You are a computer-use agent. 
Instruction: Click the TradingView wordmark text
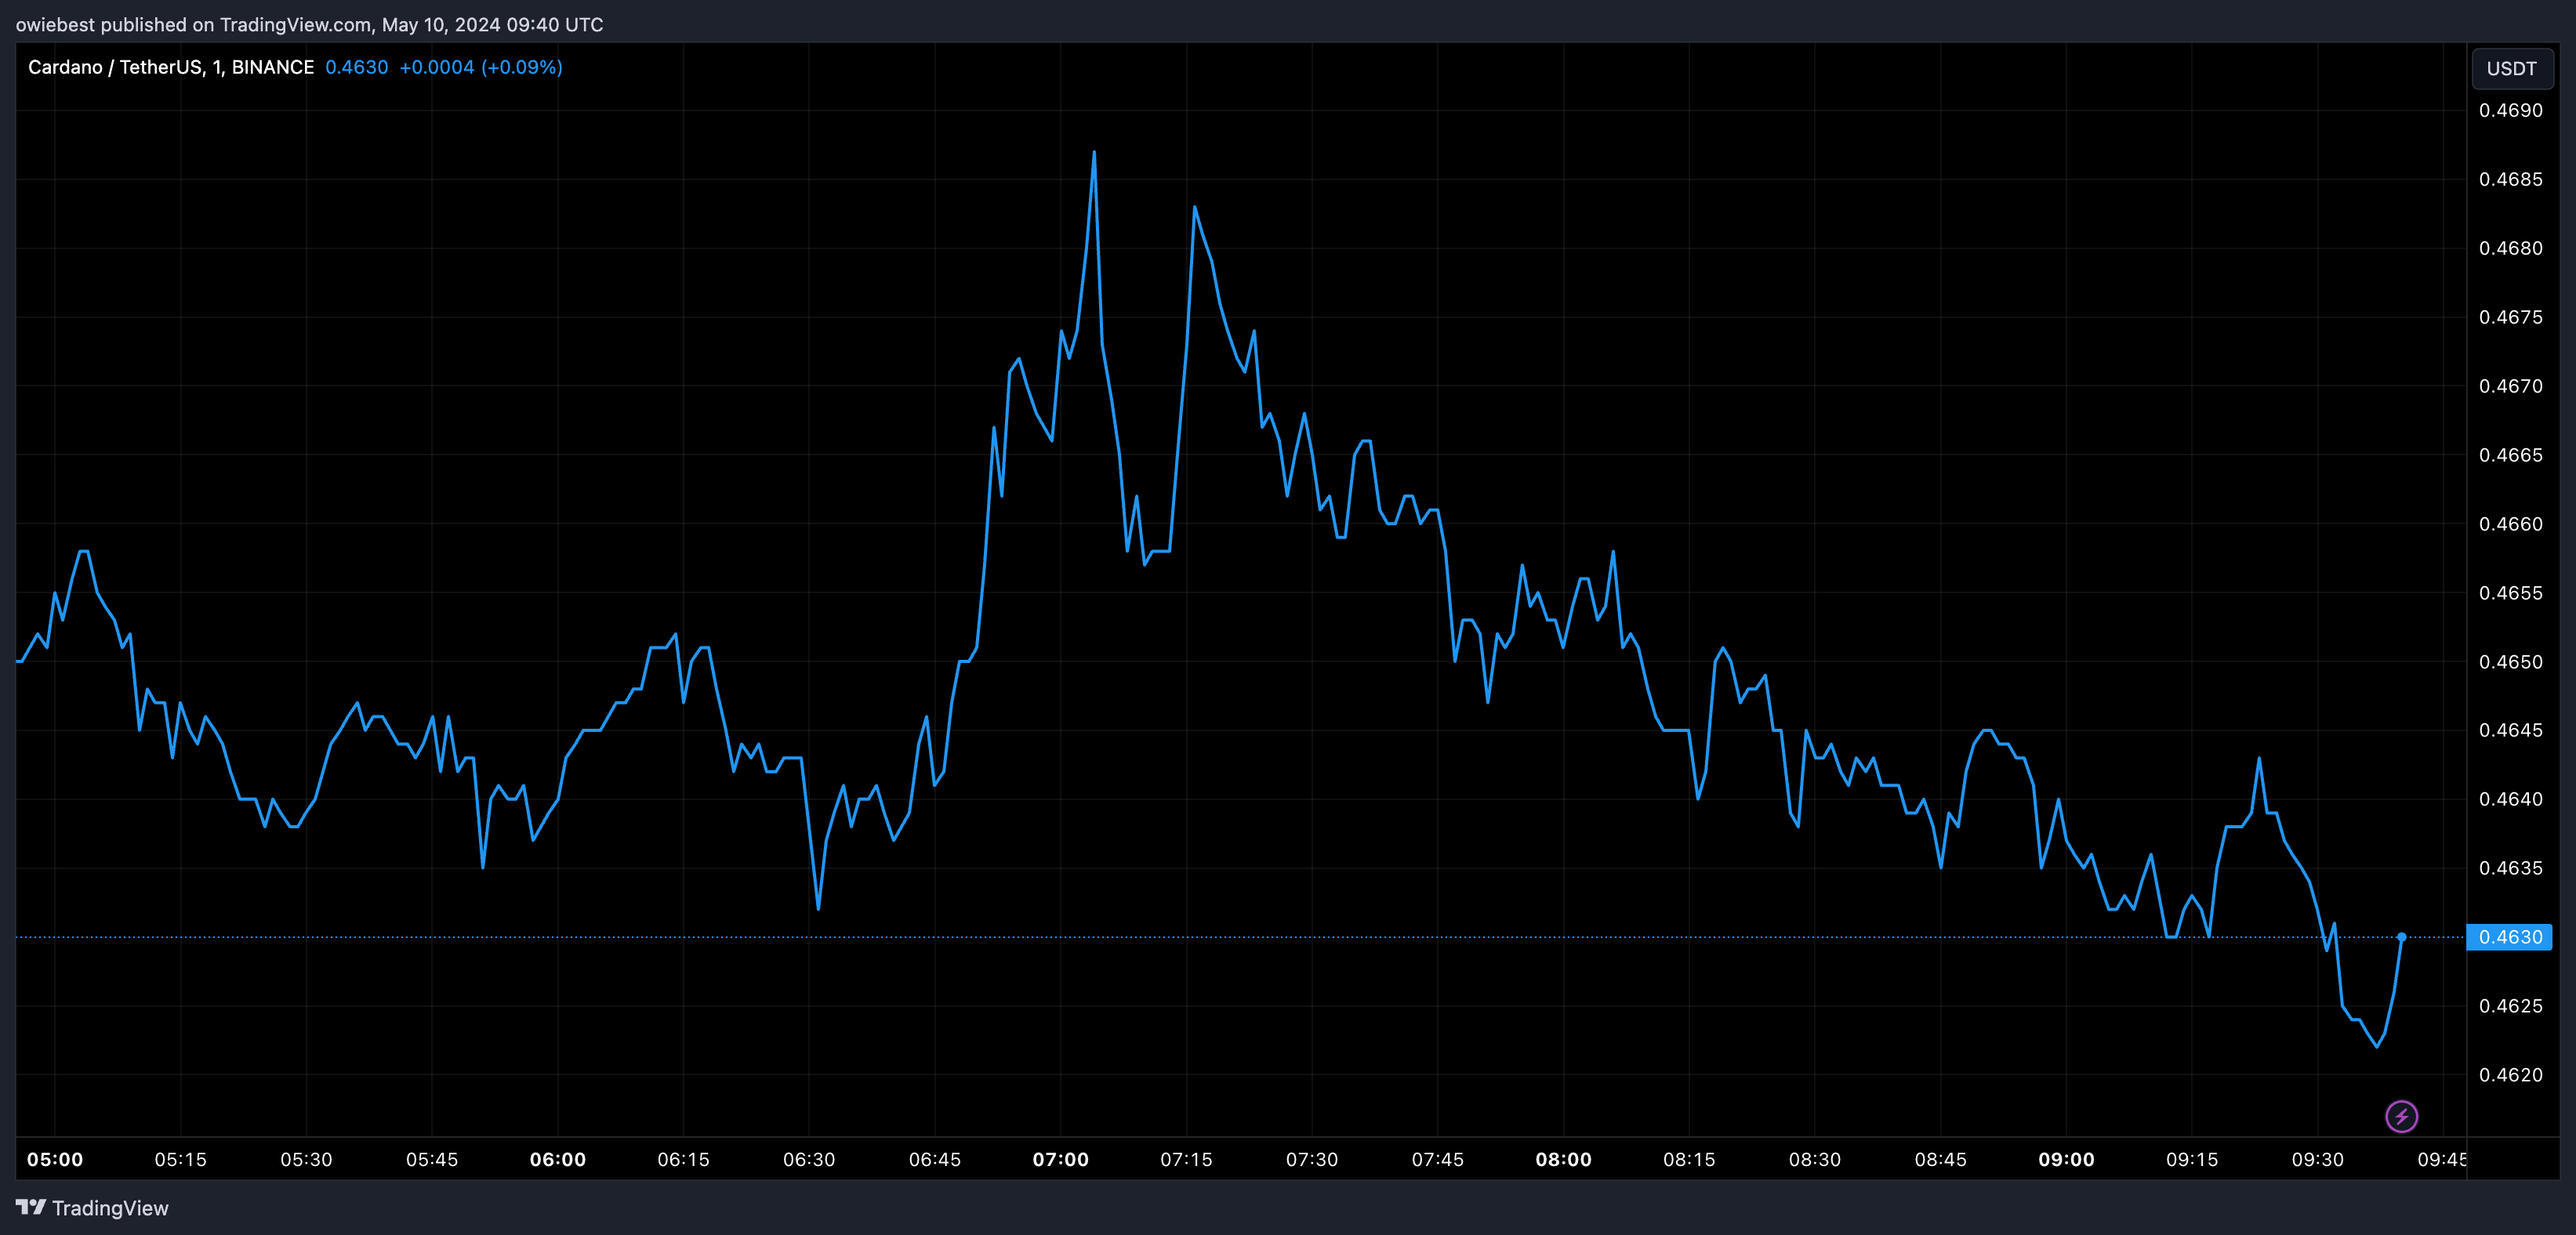pos(110,1208)
